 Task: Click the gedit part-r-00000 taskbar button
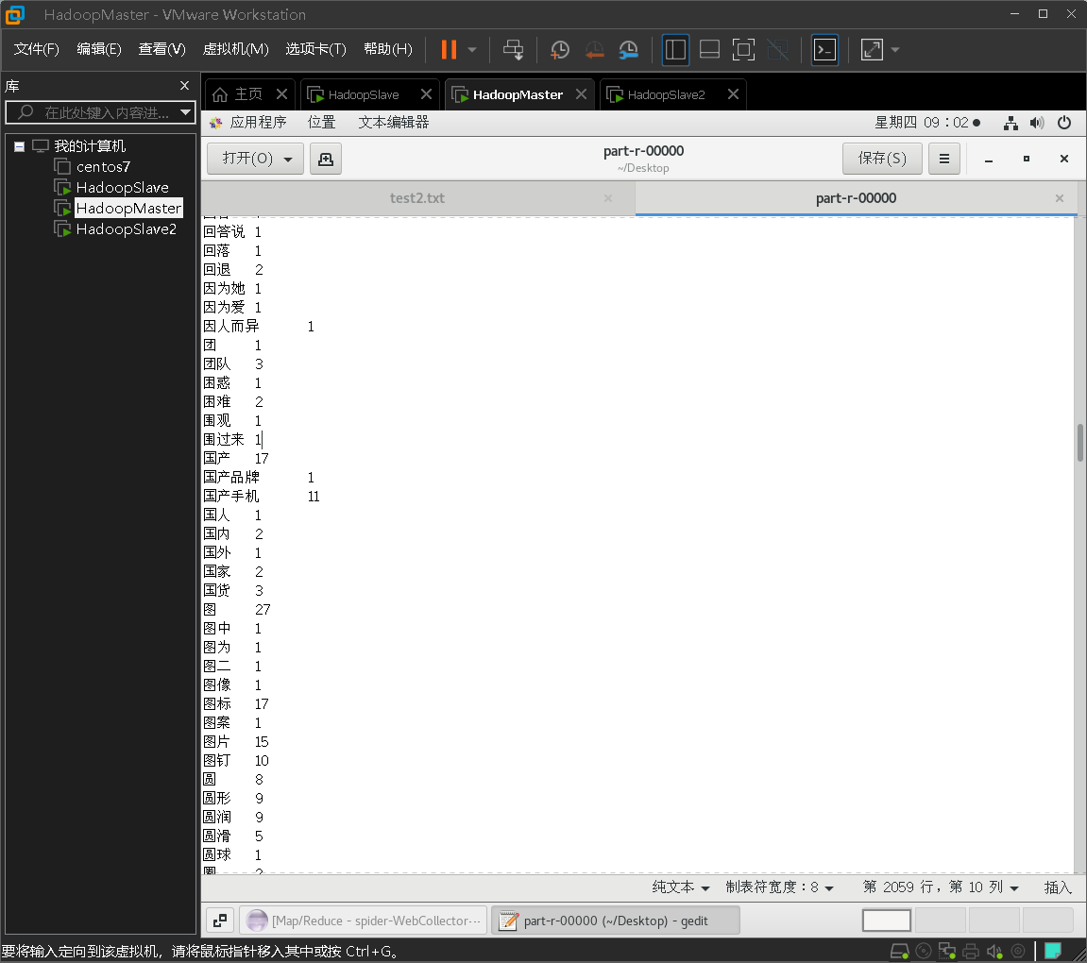[x=615, y=921]
